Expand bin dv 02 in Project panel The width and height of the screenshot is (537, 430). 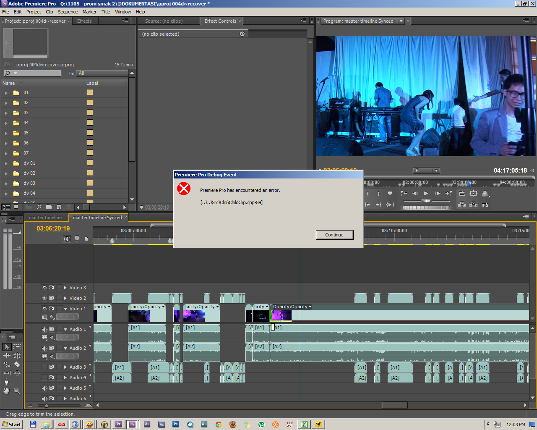tap(6, 173)
